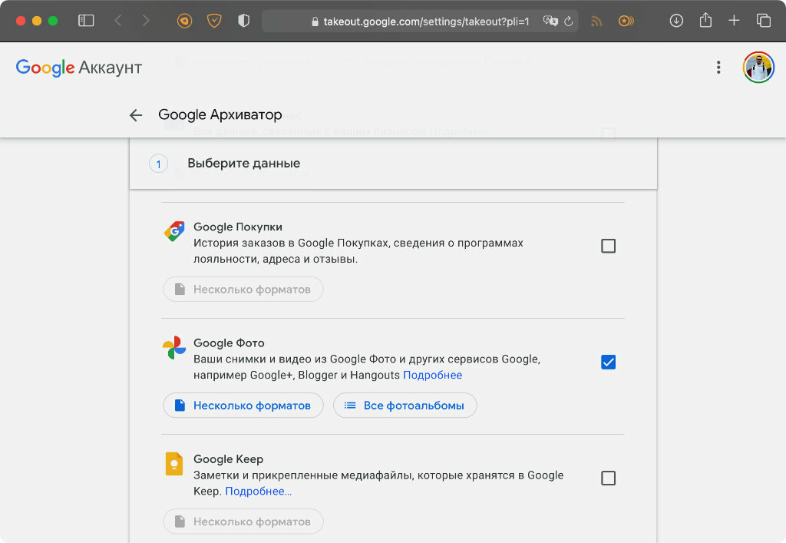Open Подробнее link in Google Фото description
Image resolution: width=786 pixels, height=543 pixels.
[x=433, y=375]
